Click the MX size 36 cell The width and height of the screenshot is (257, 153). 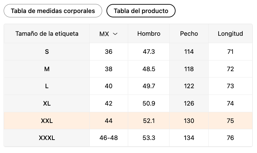(108, 52)
